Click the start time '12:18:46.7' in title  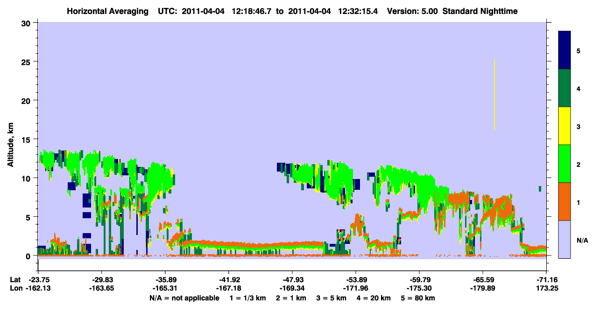[x=251, y=11]
